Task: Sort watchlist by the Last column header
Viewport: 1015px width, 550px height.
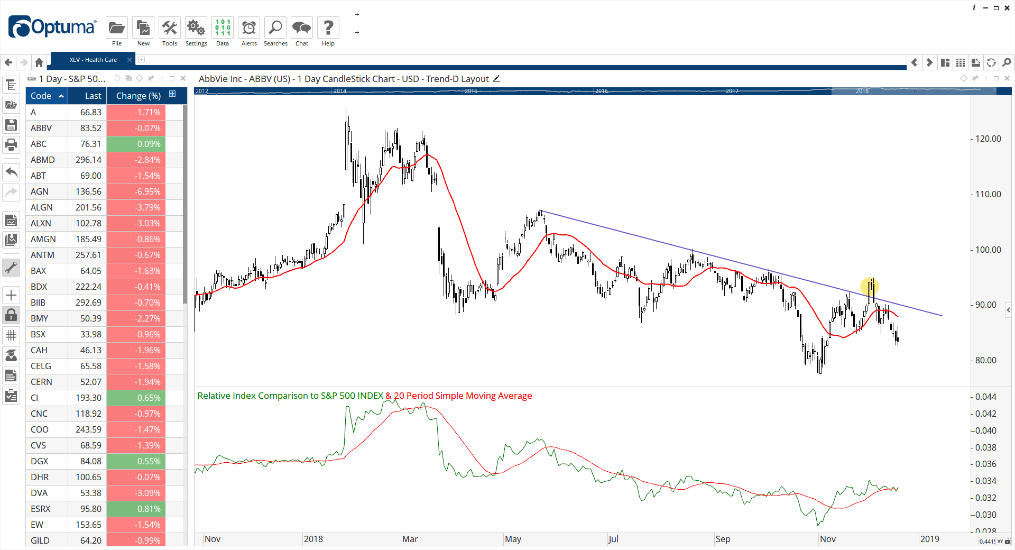Action: (88, 96)
